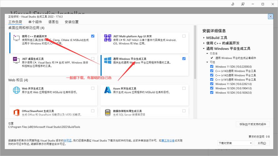Uncheck the 使用 C++ 的桌面开发 workload
This screenshot has height=156, width=278.
[93, 36]
